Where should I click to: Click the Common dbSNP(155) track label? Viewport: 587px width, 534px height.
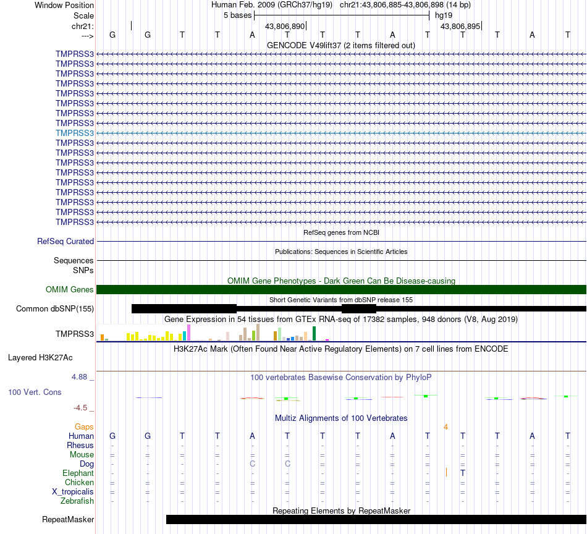click(54, 308)
